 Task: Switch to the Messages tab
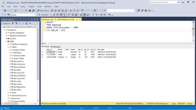pos(55,47)
